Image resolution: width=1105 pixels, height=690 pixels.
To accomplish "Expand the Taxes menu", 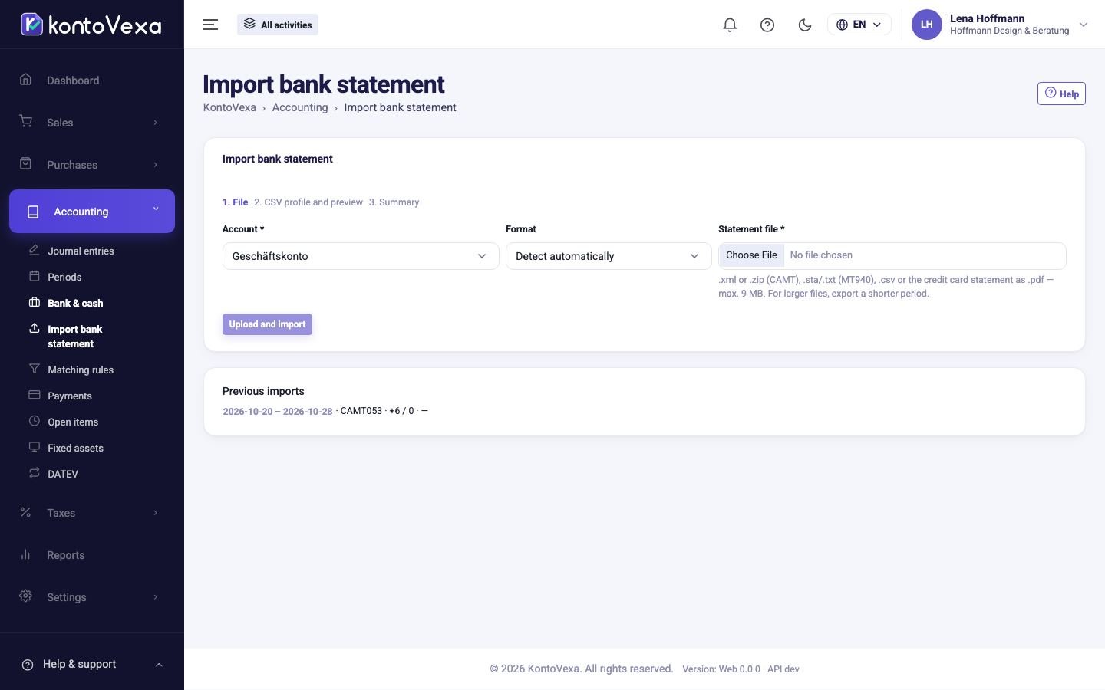I will tap(92, 513).
